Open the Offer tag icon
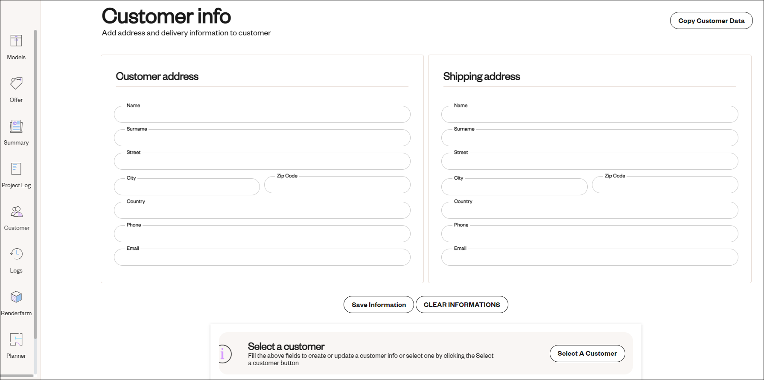 click(16, 84)
